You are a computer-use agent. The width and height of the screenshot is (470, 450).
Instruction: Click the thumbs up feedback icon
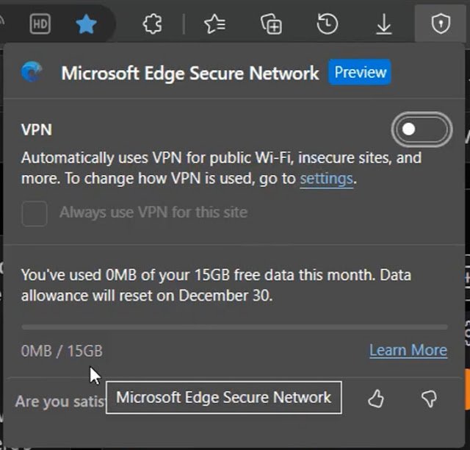pyautogui.click(x=376, y=399)
